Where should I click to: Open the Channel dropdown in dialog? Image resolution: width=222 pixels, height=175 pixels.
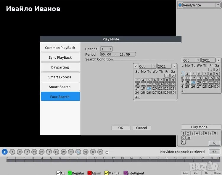click(110, 49)
